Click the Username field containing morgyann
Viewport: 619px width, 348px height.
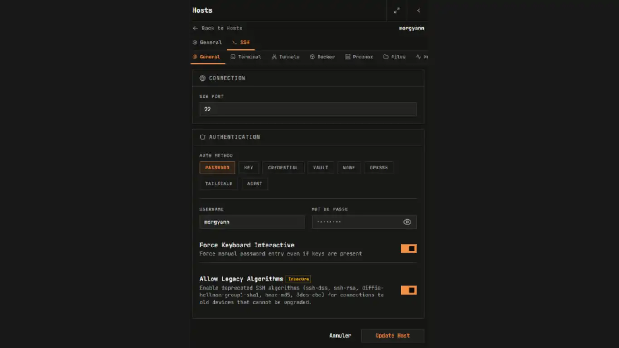click(252, 222)
